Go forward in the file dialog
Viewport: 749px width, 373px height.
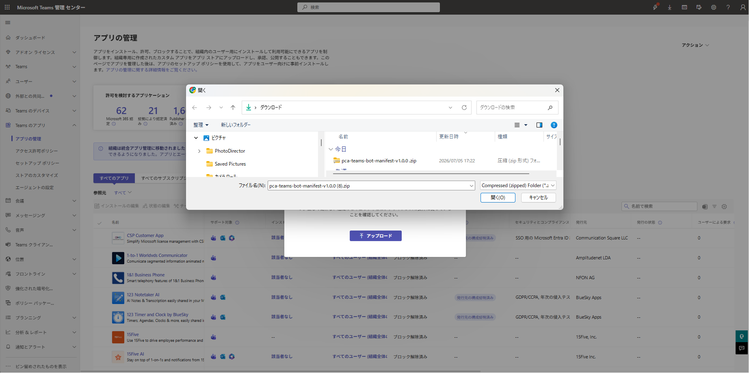coord(208,108)
